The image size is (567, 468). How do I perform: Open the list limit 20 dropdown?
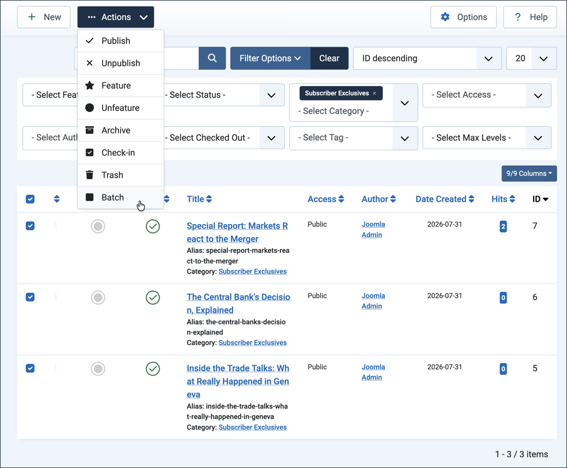click(x=531, y=58)
